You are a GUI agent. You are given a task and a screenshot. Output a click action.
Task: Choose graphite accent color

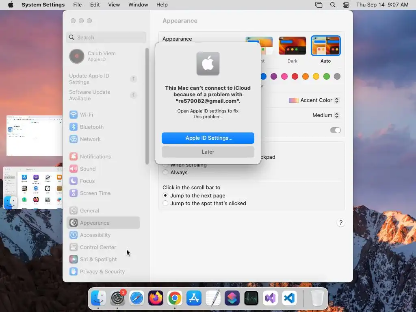pyautogui.click(x=337, y=77)
